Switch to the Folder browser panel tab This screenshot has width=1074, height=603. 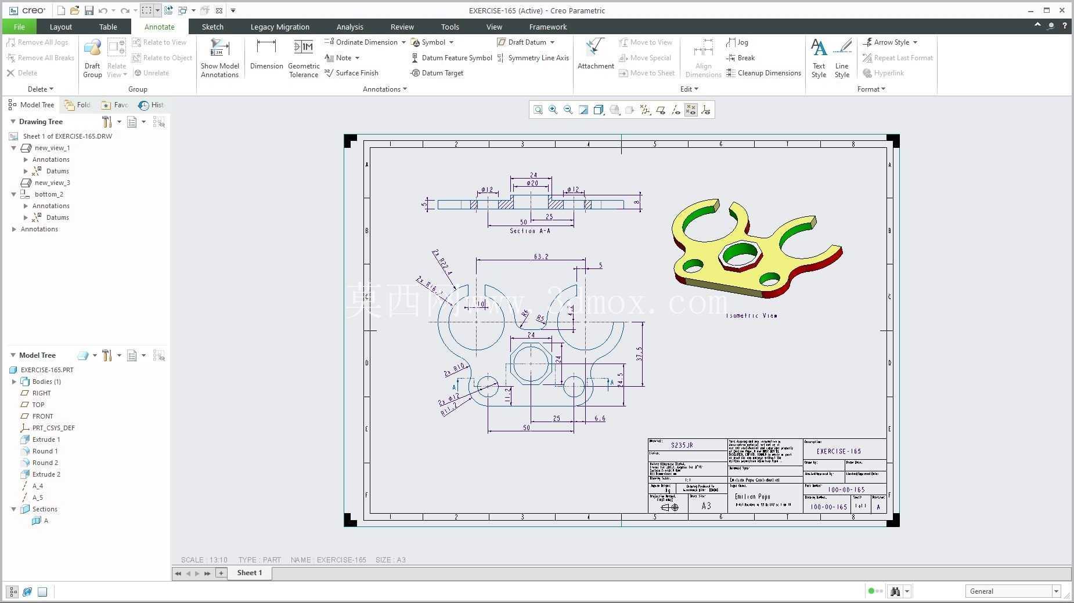(78, 105)
